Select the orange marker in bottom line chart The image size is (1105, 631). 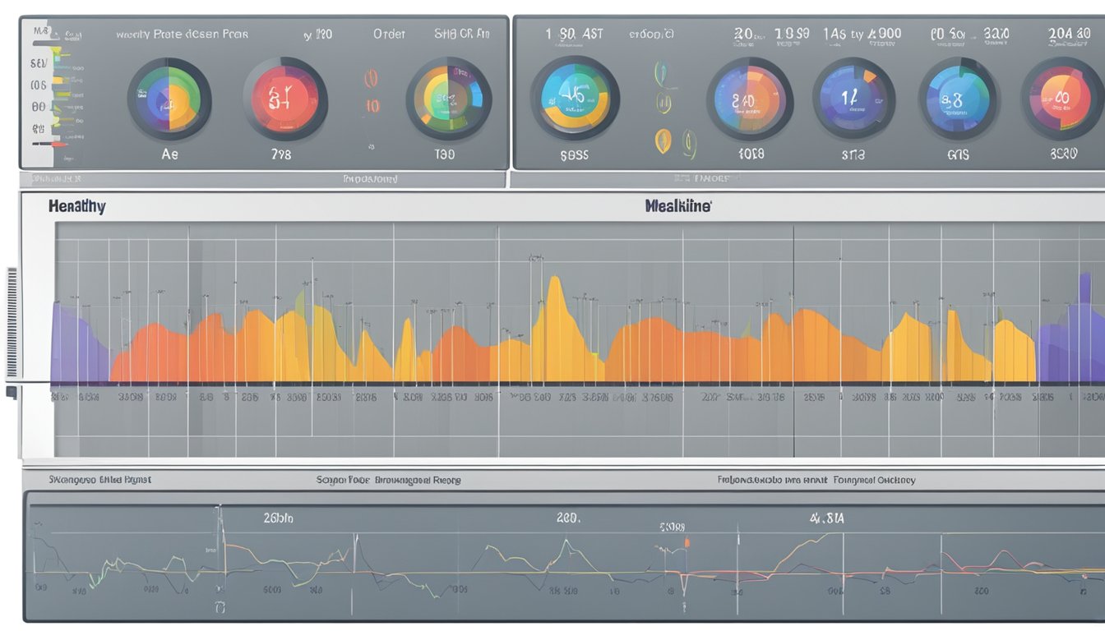687,542
